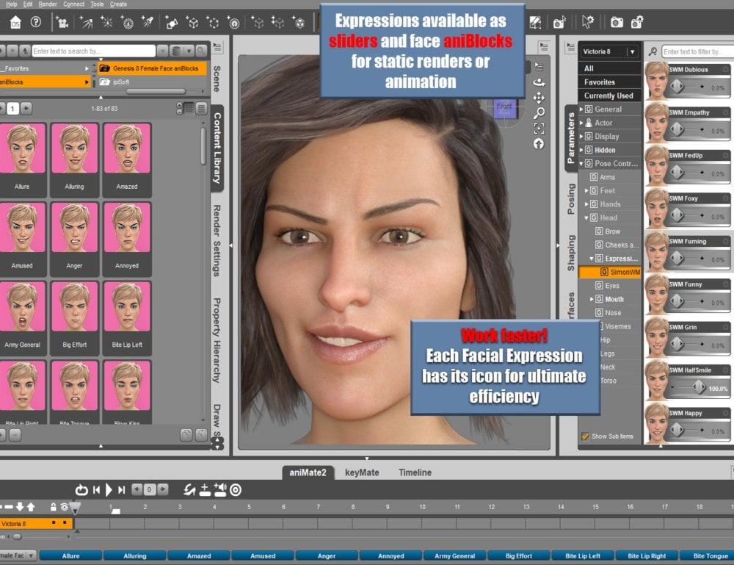Switch to the keyMate tab

tap(362, 472)
